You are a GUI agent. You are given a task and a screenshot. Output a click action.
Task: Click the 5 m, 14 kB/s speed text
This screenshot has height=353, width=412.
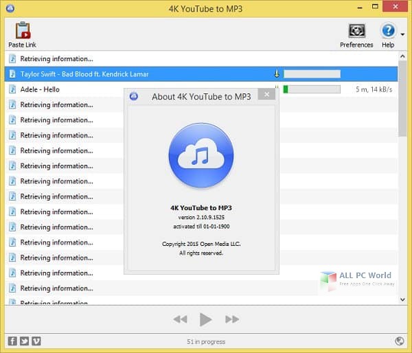click(x=374, y=89)
